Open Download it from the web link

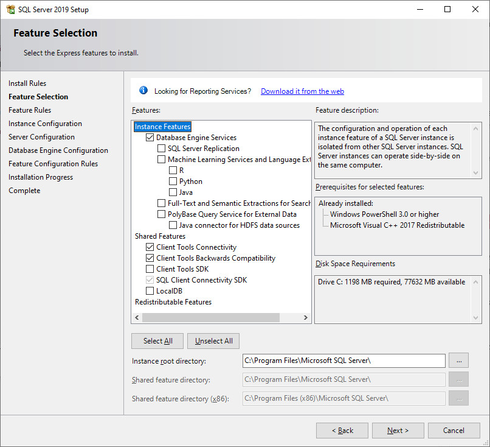pyautogui.click(x=302, y=91)
